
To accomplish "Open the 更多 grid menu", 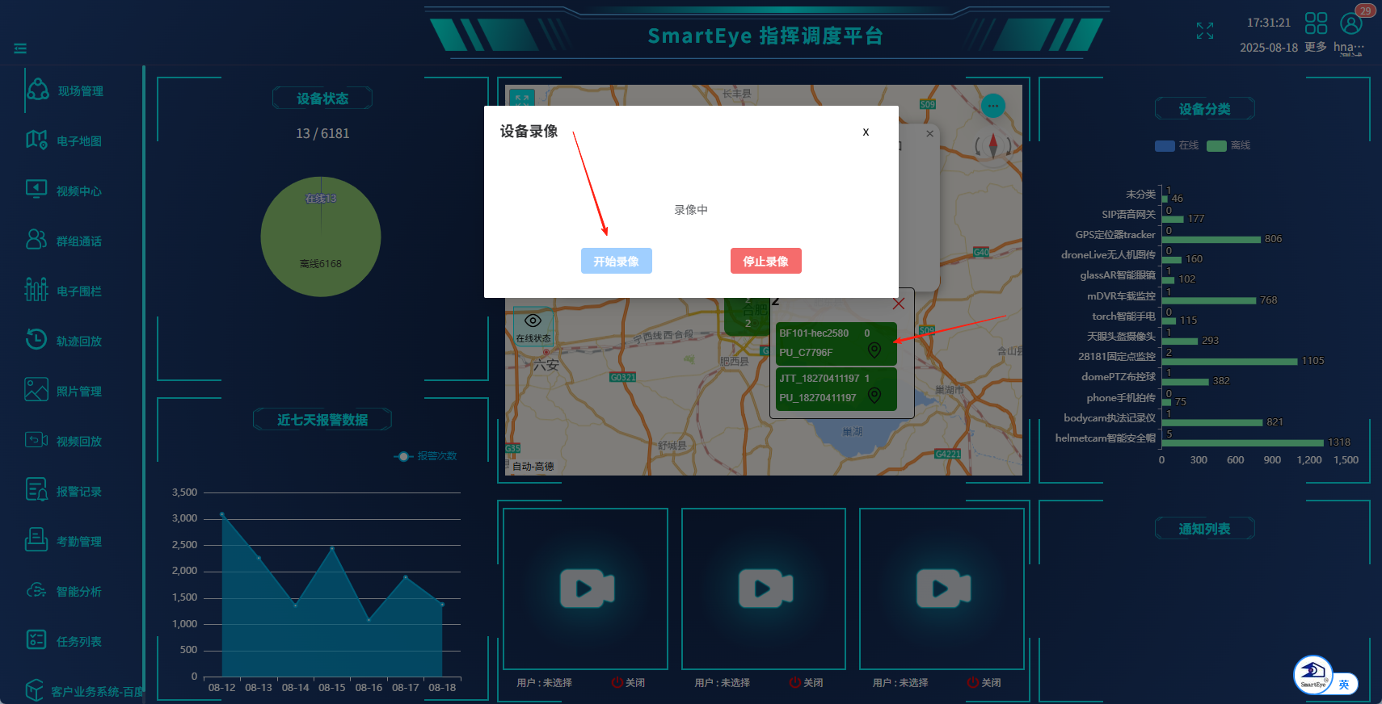I will coord(1316,23).
